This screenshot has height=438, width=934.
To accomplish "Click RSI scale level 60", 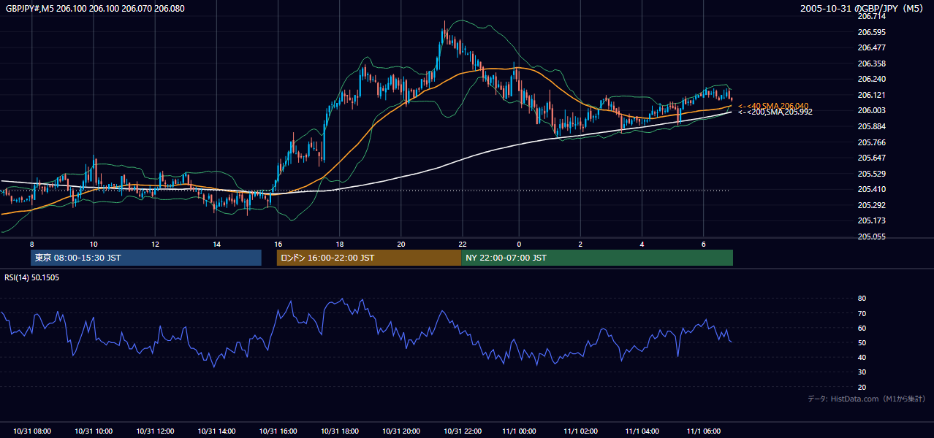I will [862, 328].
